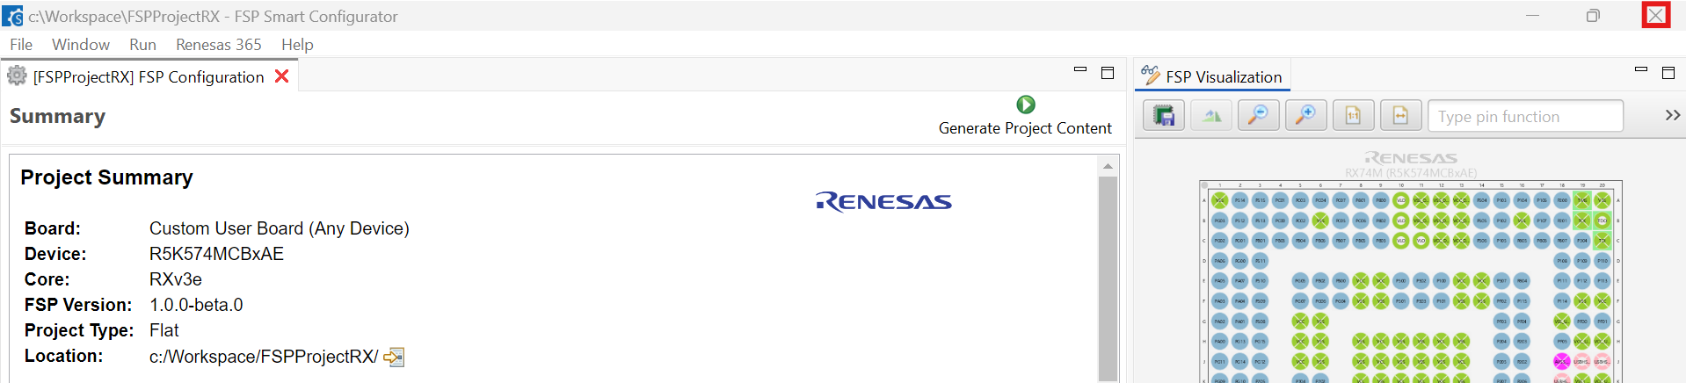The image size is (1686, 383).
Task: Click the rotate/flip package view icon
Action: coord(1211,116)
